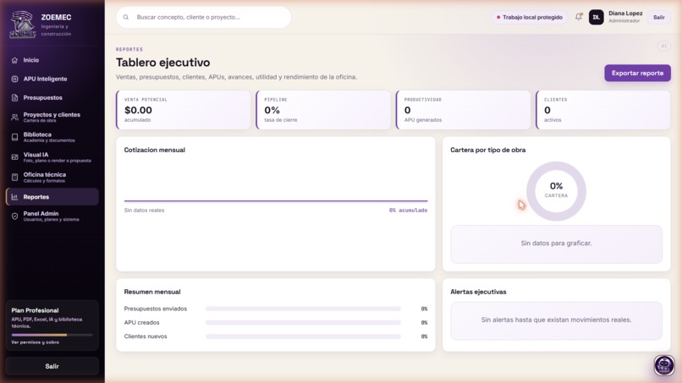Click the Reportes bar chart icon
The height and width of the screenshot is (383, 682).
[14, 197]
